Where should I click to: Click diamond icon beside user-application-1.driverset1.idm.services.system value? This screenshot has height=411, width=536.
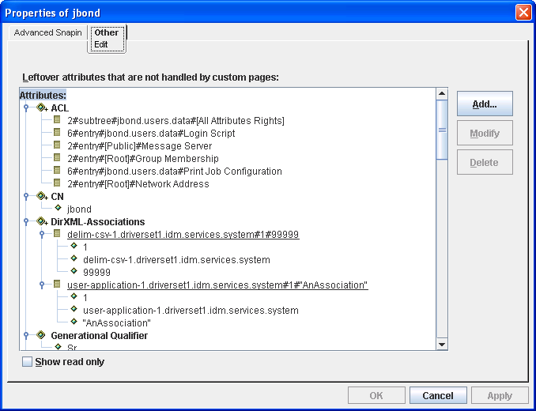pos(74,309)
